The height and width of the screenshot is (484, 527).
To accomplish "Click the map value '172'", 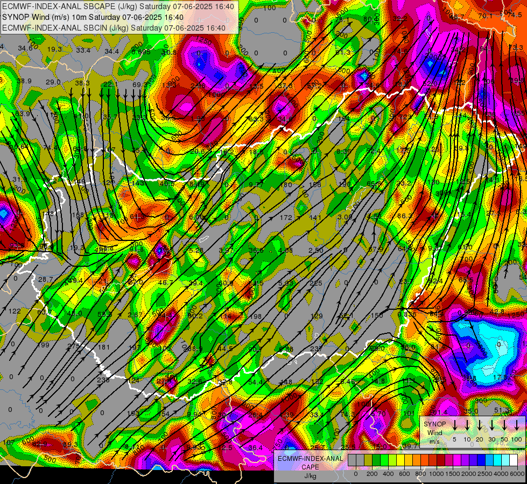I will tap(286, 218).
